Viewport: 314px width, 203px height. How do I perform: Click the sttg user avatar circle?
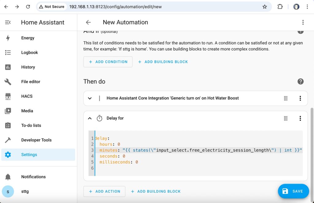coord(8,191)
